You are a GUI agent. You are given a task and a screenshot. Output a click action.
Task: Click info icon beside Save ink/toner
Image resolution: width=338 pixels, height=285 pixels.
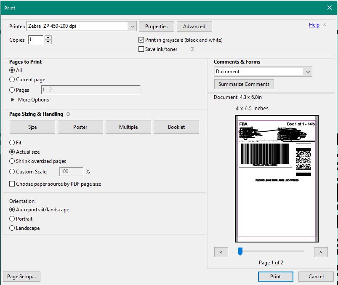pos(192,49)
